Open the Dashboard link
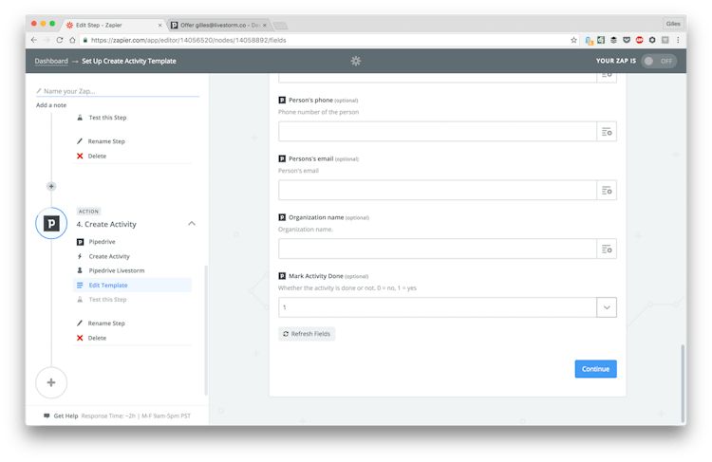The width and height of the screenshot is (712, 462). (x=51, y=61)
